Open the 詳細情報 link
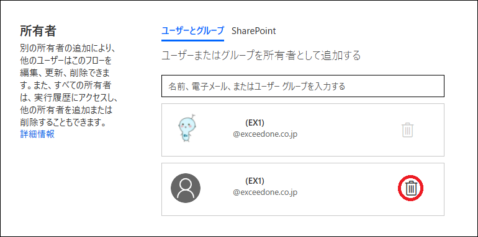The image size is (478, 237). click(37, 134)
